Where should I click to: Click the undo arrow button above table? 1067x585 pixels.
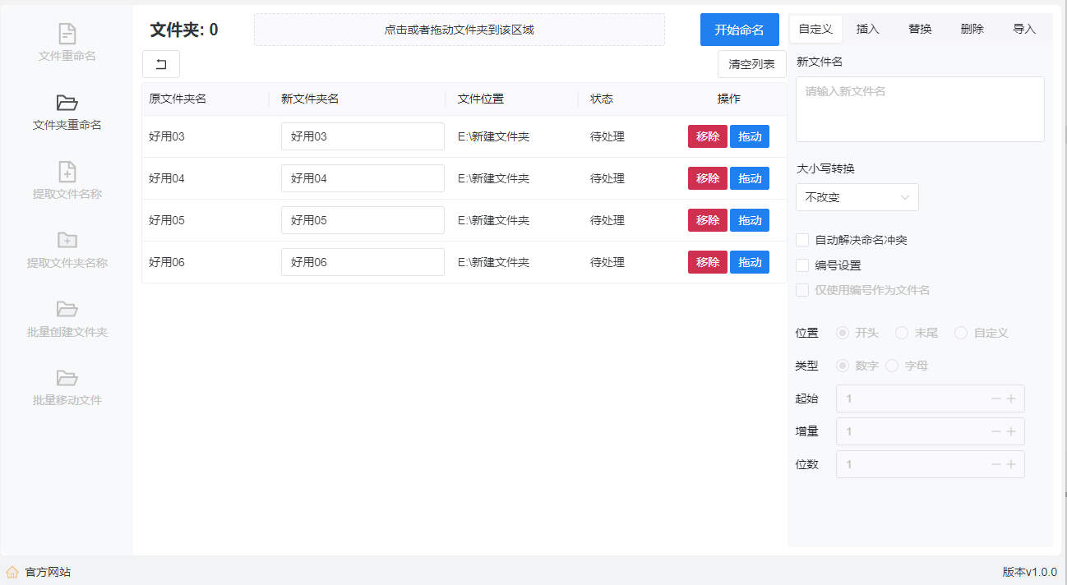(161, 64)
